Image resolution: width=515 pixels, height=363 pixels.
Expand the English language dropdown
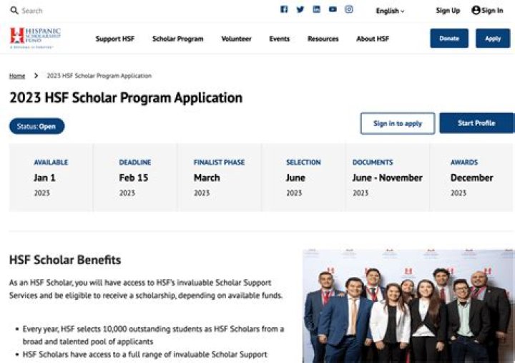(x=390, y=11)
